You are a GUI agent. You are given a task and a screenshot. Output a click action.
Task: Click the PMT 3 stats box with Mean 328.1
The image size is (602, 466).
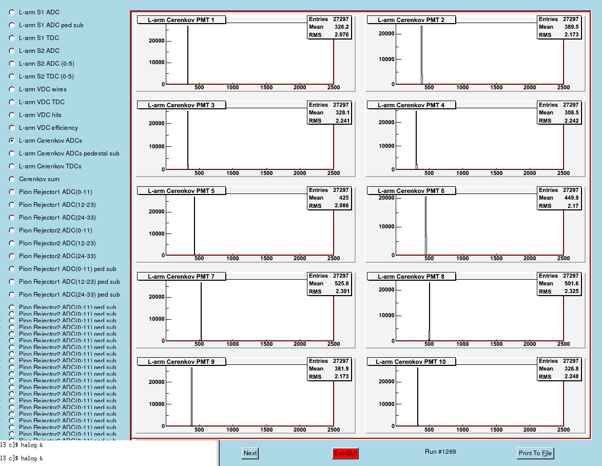(x=329, y=112)
